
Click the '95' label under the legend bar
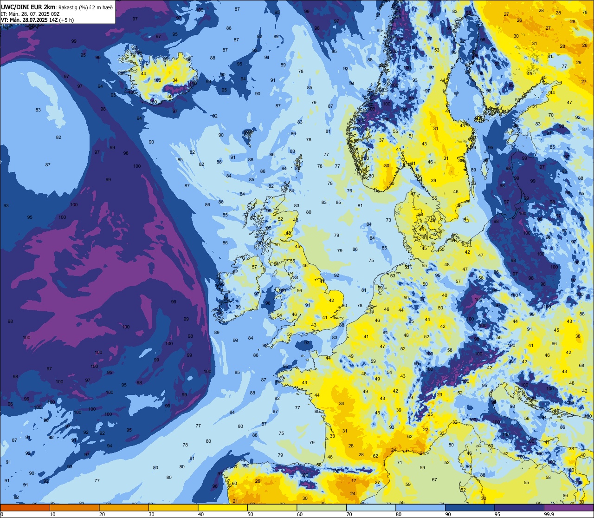498,514
